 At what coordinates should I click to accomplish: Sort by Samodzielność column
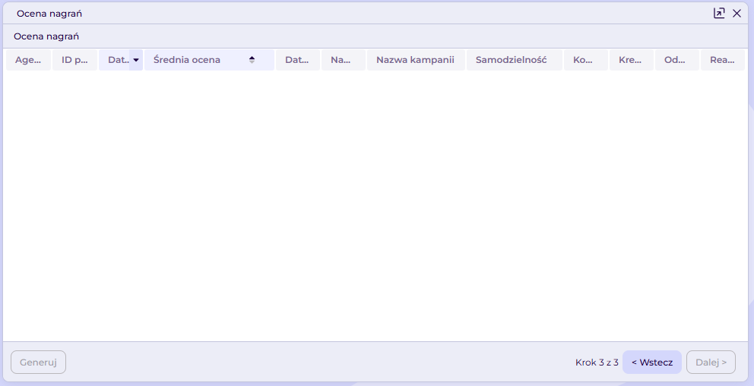pyautogui.click(x=514, y=60)
